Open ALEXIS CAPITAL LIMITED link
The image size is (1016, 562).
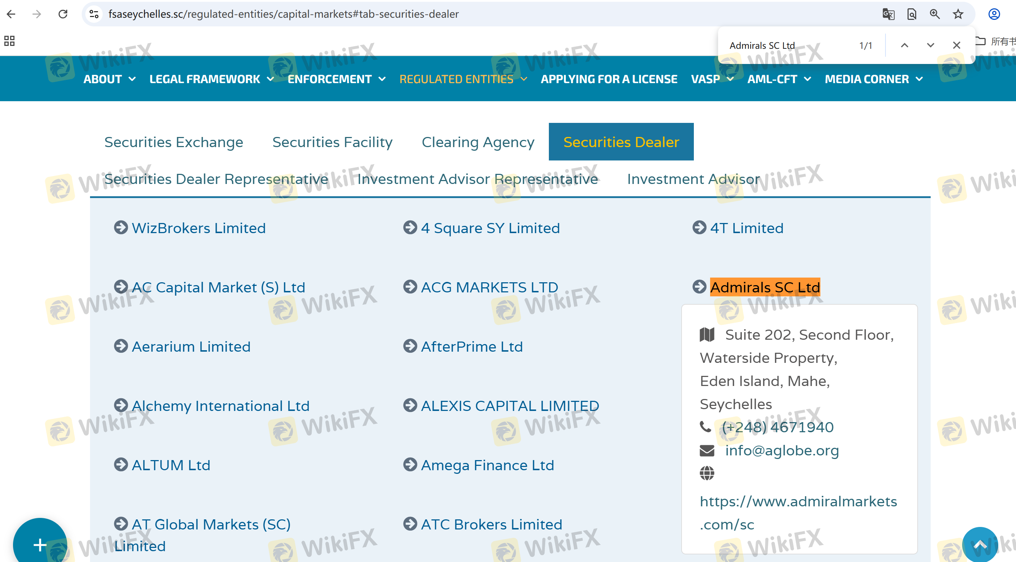pos(510,406)
